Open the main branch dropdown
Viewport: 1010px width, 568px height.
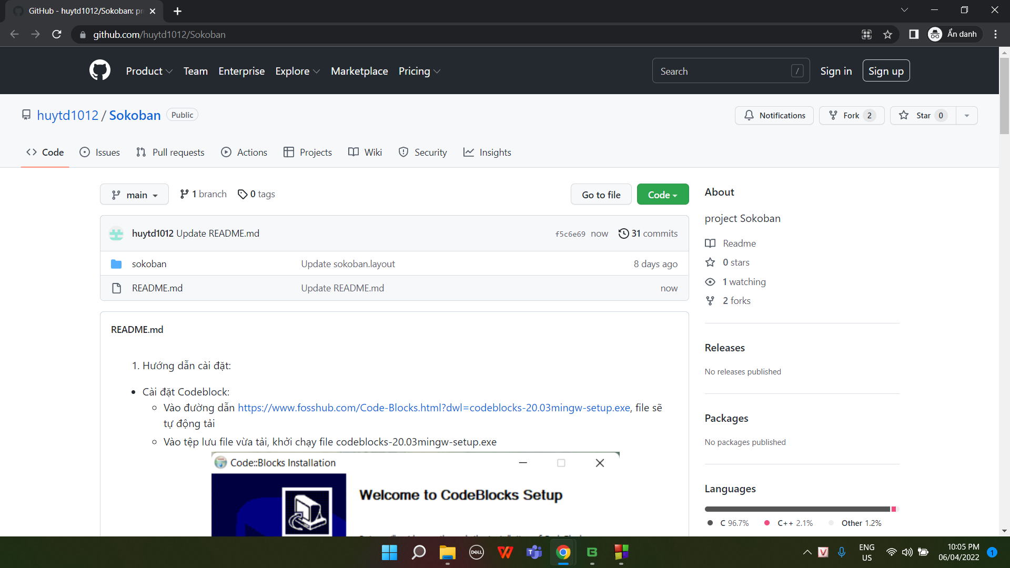pos(134,195)
